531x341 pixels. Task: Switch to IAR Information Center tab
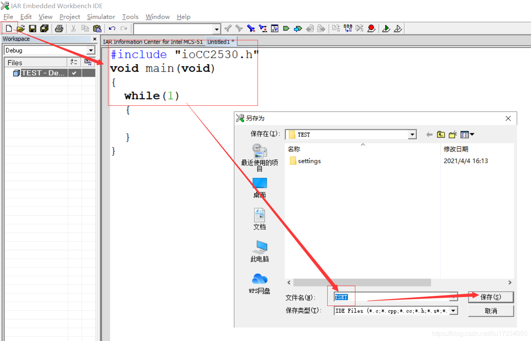click(x=153, y=42)
